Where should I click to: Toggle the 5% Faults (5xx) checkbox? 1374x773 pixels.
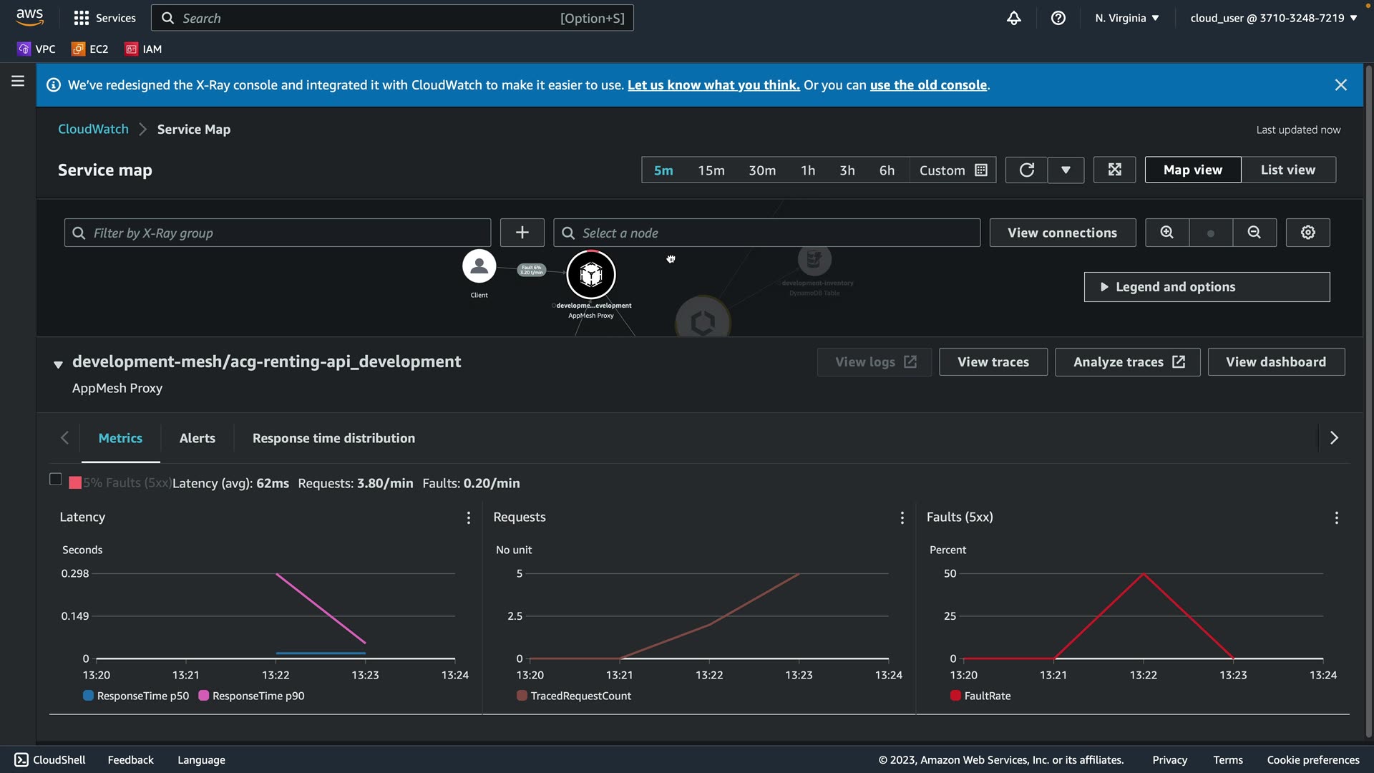point(55,480)
